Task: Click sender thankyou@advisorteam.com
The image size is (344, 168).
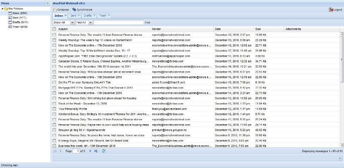Action: (169, 109)
